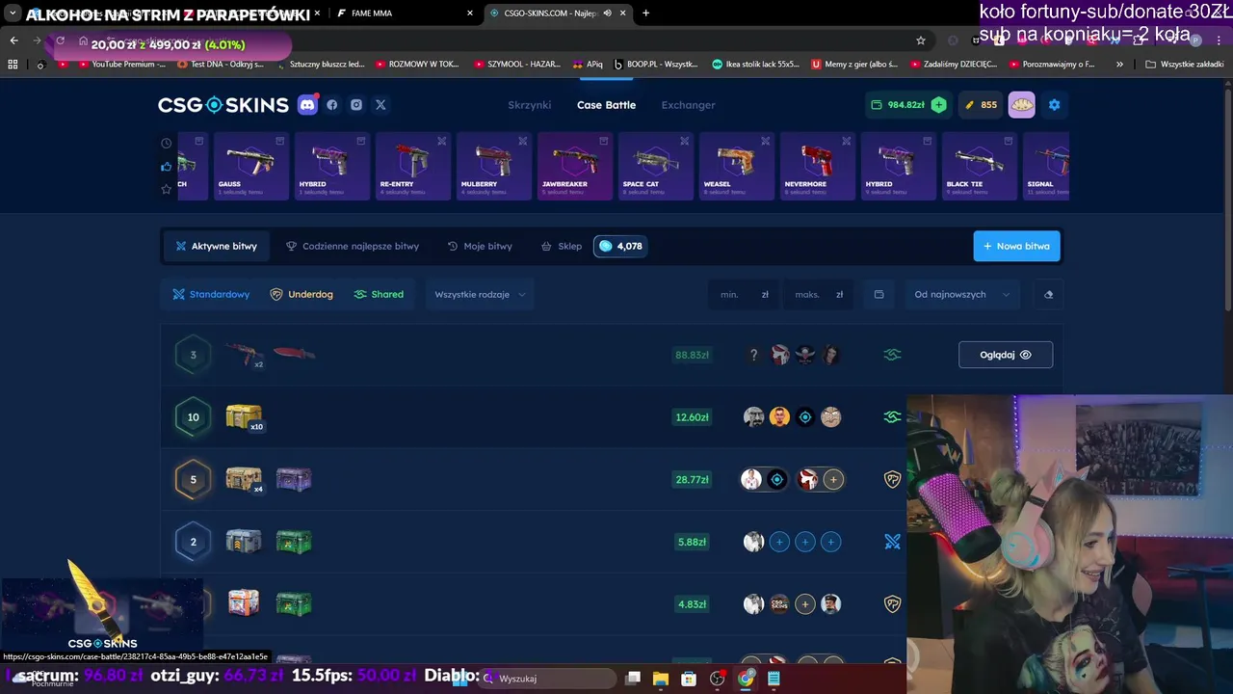The image size is (1233, 694).
Task: Click the 984.82zł wallet balance
Action: [898, 104]
